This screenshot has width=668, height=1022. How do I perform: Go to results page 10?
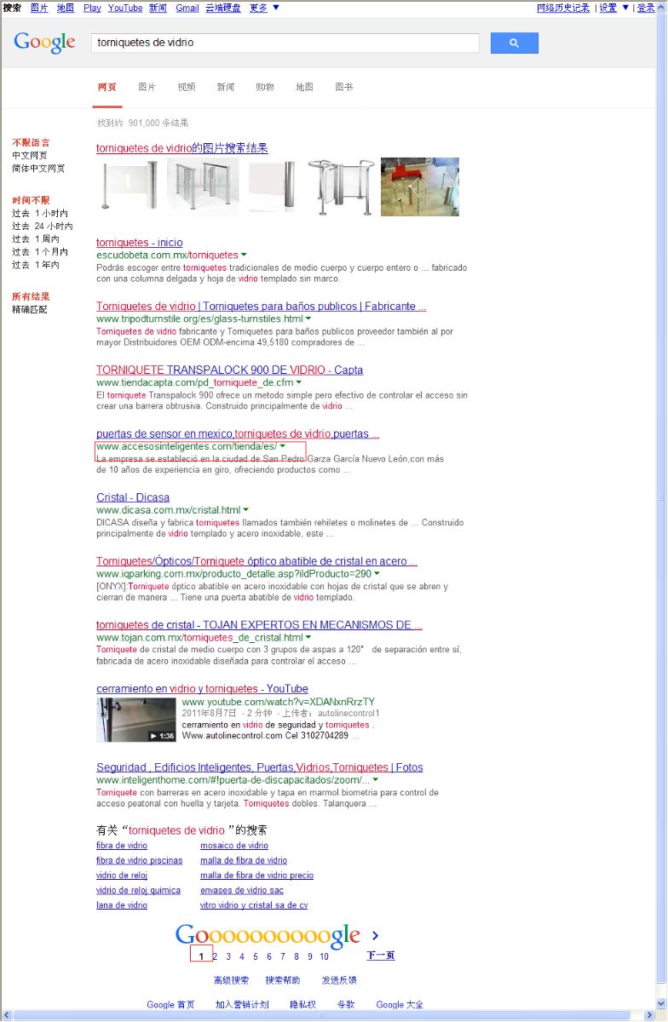(325, 956)
